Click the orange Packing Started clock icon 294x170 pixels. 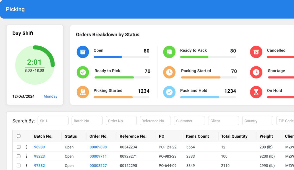coord(169,72)
